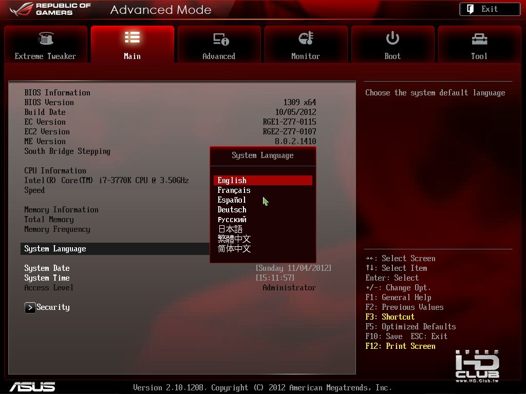Choose Русский language option
This screenshot has height=394, width=526.
coord(232,220)
